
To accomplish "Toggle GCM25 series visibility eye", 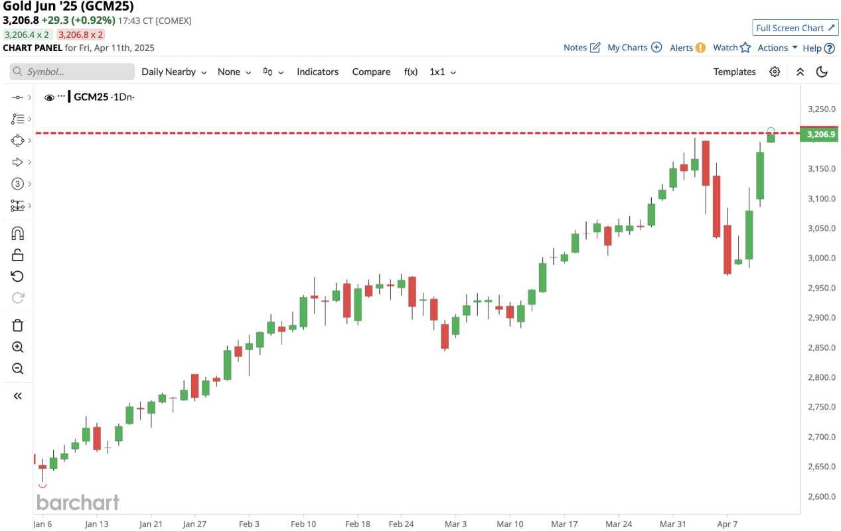I will click(x=49, y=97).
